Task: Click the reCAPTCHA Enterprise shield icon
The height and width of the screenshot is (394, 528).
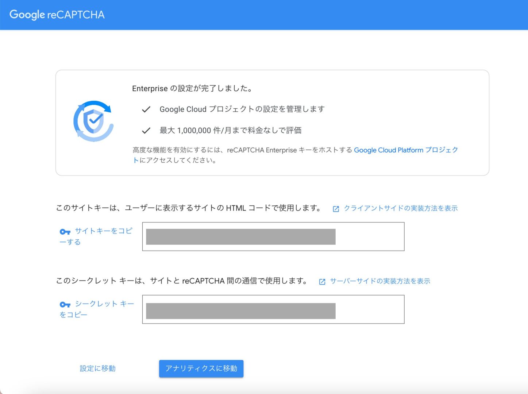Action: 93,121
